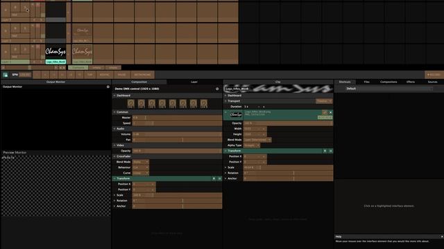Image resolution: width=444 pixels, height=249 pixels.
Task: Adjust the composition Speed slider
Action: click(x=178, y=123)
